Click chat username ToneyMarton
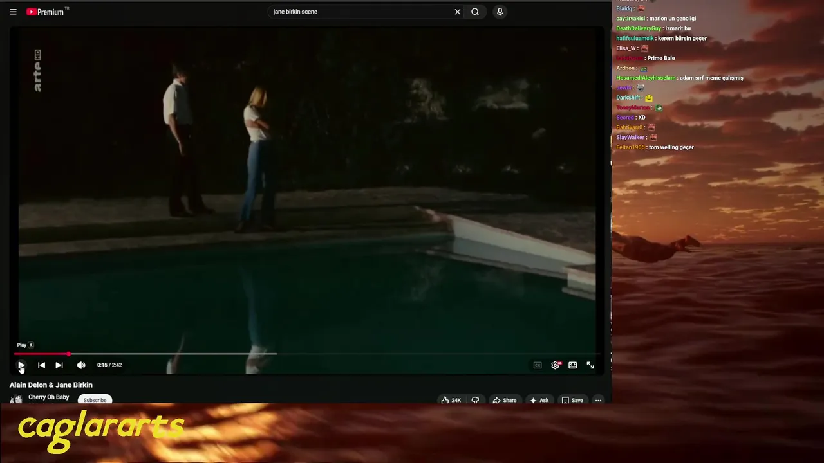The height and width of the screenshot is (463, 824). tap(632, 108)
